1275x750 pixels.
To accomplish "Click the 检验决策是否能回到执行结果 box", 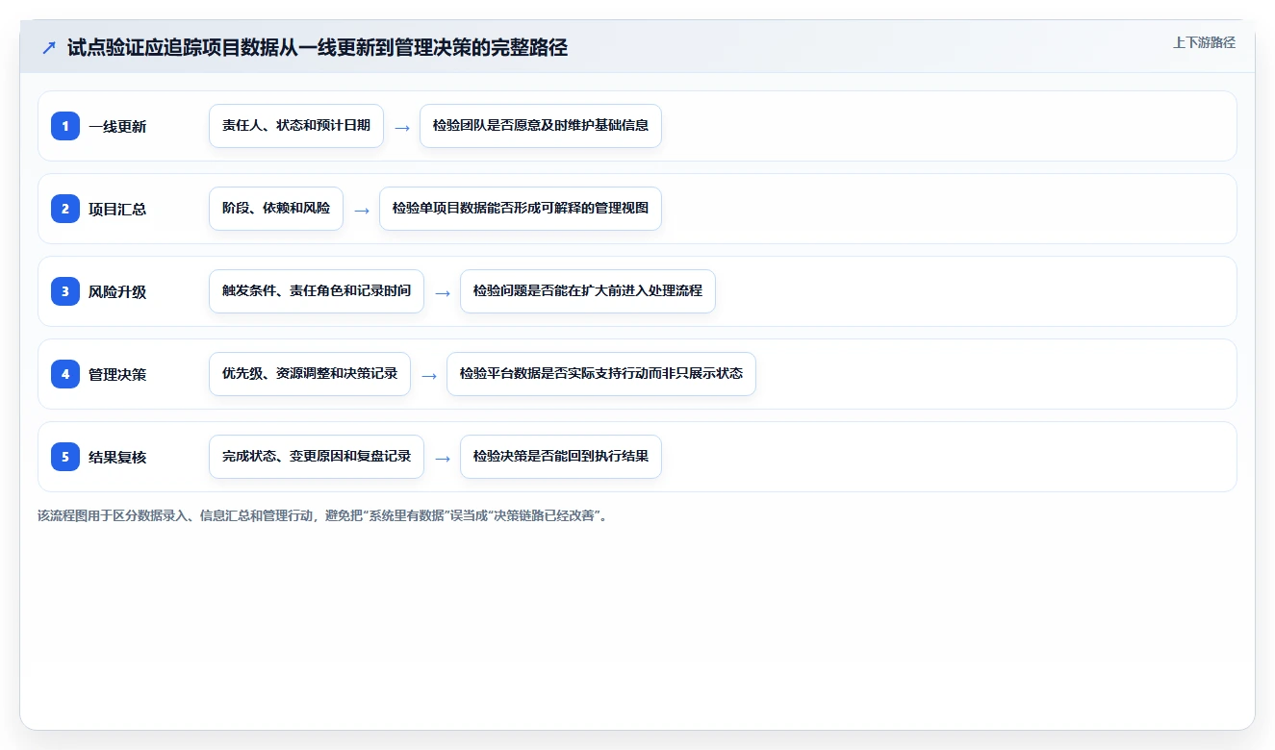I will (x=561, y=457).
